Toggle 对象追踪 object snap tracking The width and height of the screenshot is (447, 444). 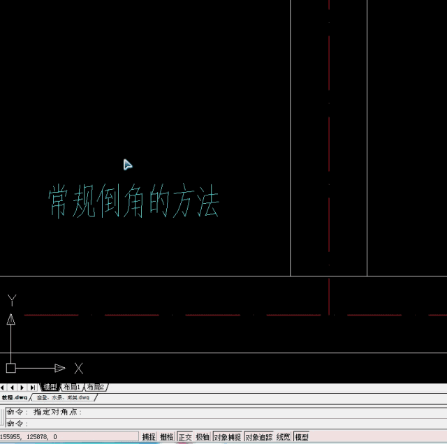(259, 437)
